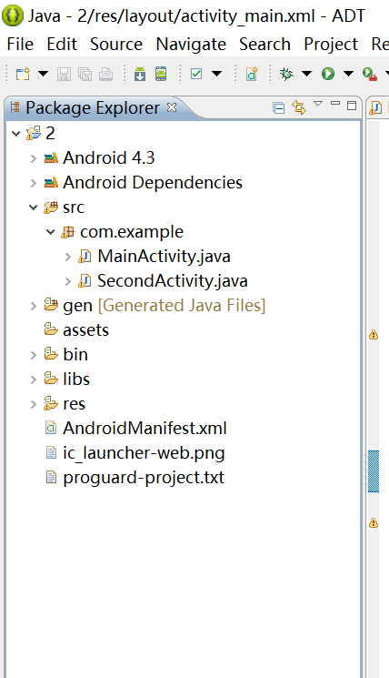Click the green Run button icon

328,74
